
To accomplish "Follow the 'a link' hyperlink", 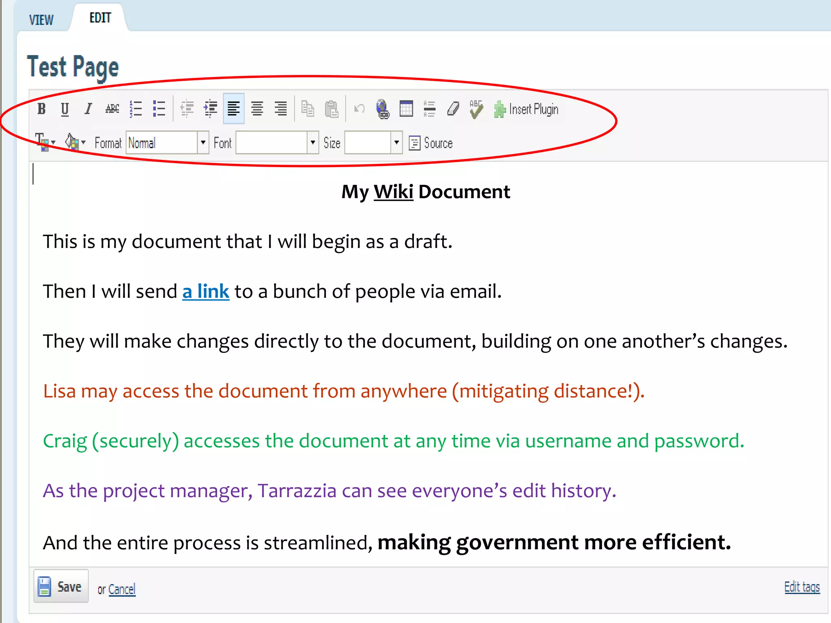I will pyautogui.click(x=206, y=291).
